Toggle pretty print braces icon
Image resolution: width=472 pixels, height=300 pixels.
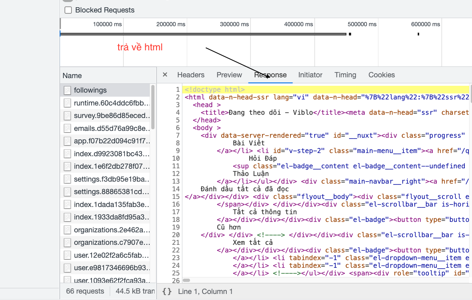tap(167, 291)
